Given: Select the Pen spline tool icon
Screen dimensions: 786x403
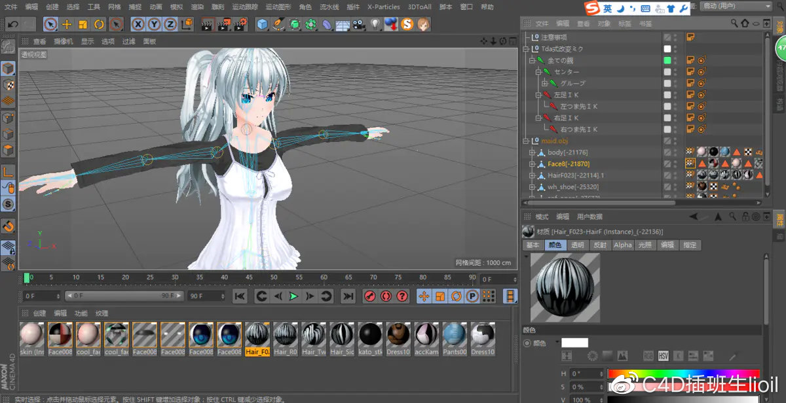Looking at the screenshot, I should (x=277, y=24).
